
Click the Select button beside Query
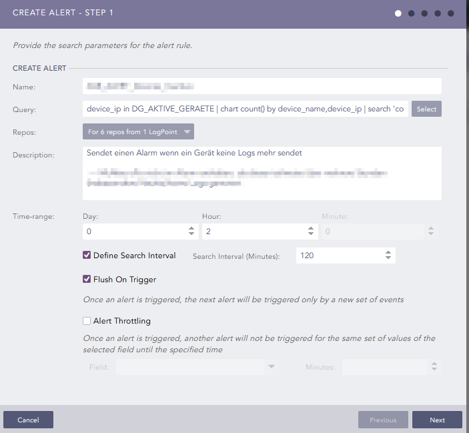coord(426,109)
